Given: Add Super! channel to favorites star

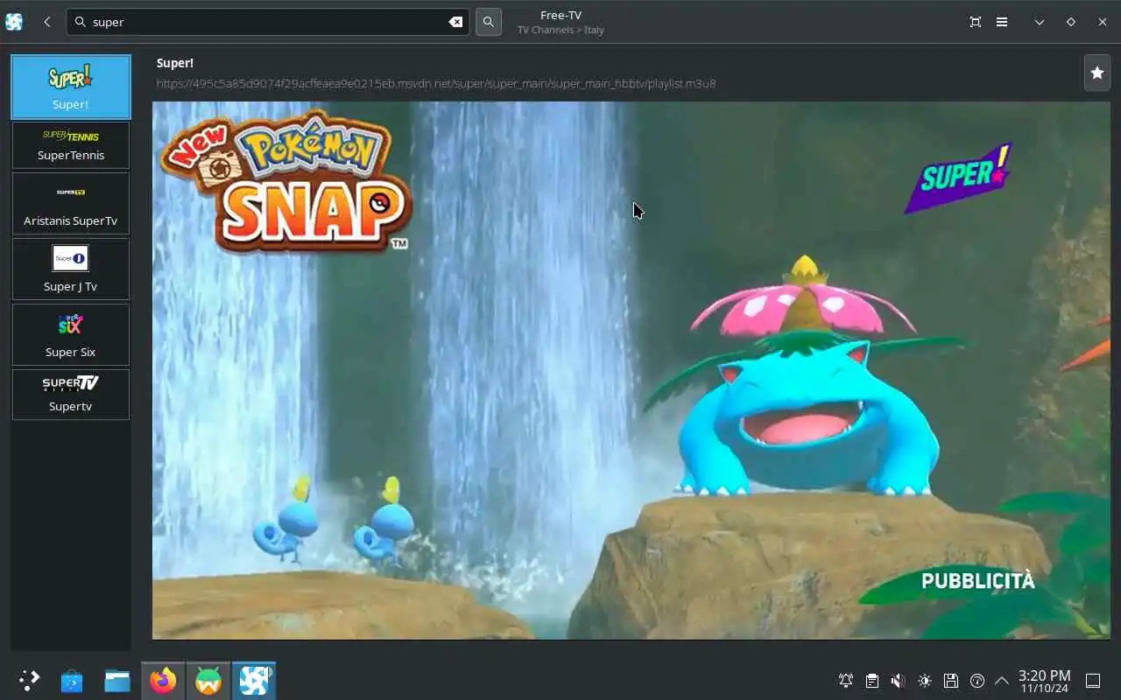Looking at the screenshot, I should tap(1097, 73).
